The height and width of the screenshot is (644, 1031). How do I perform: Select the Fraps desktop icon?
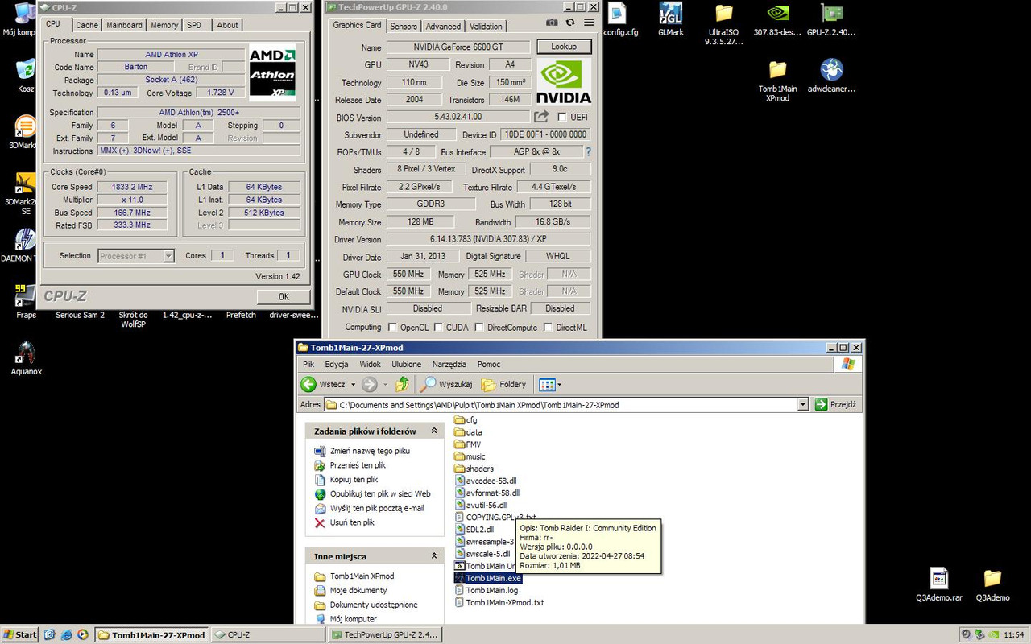click(x=26, y=300)
